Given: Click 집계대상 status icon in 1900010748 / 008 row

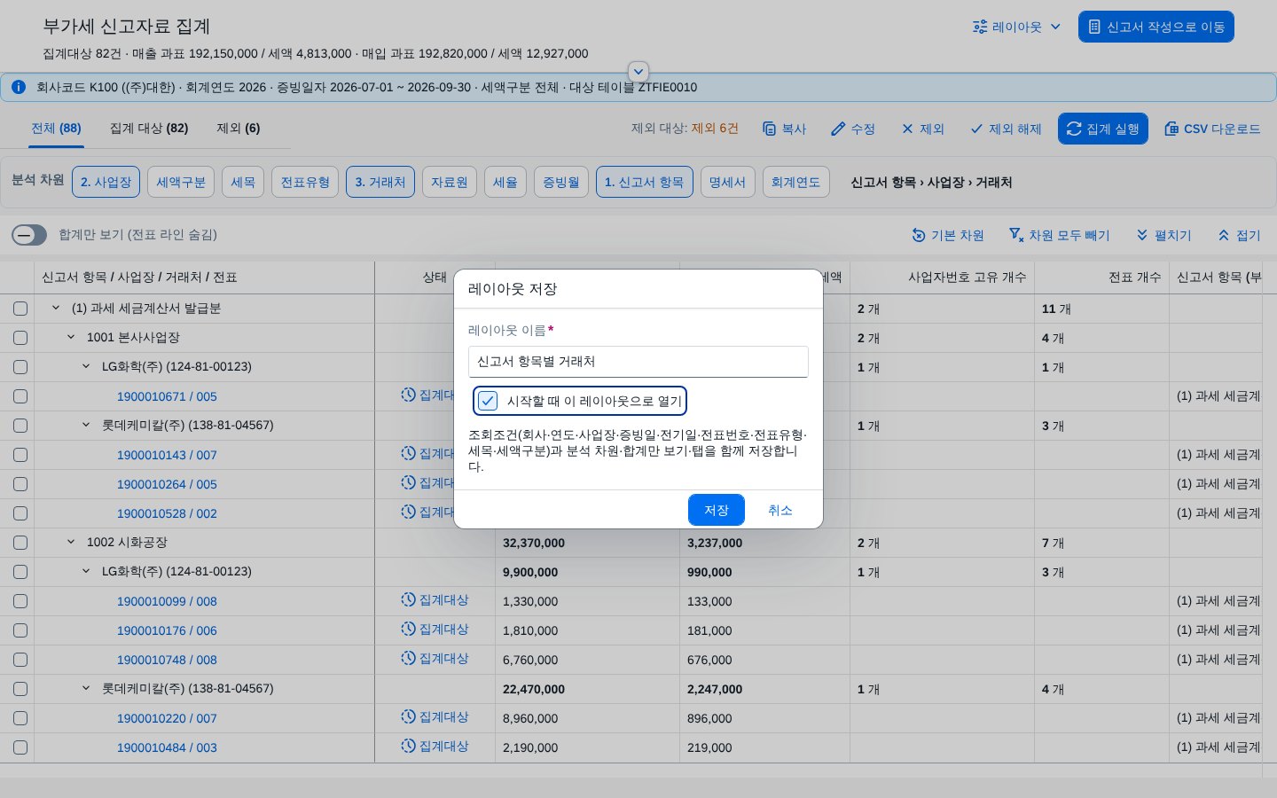Looking at the screenshot, I should (x=408, y=659).
